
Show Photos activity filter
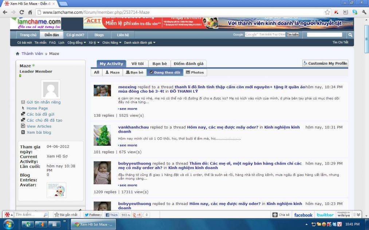coord(195,72)
